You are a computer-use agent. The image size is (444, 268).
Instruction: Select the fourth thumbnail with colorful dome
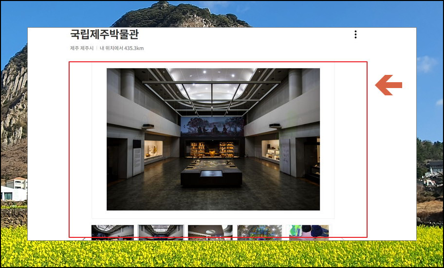pos(259,232)
